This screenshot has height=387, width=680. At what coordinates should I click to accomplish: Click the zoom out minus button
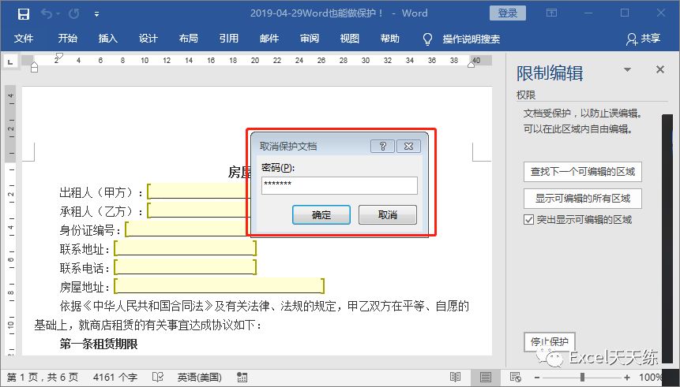pyautogui.click(x=537, y=378)
